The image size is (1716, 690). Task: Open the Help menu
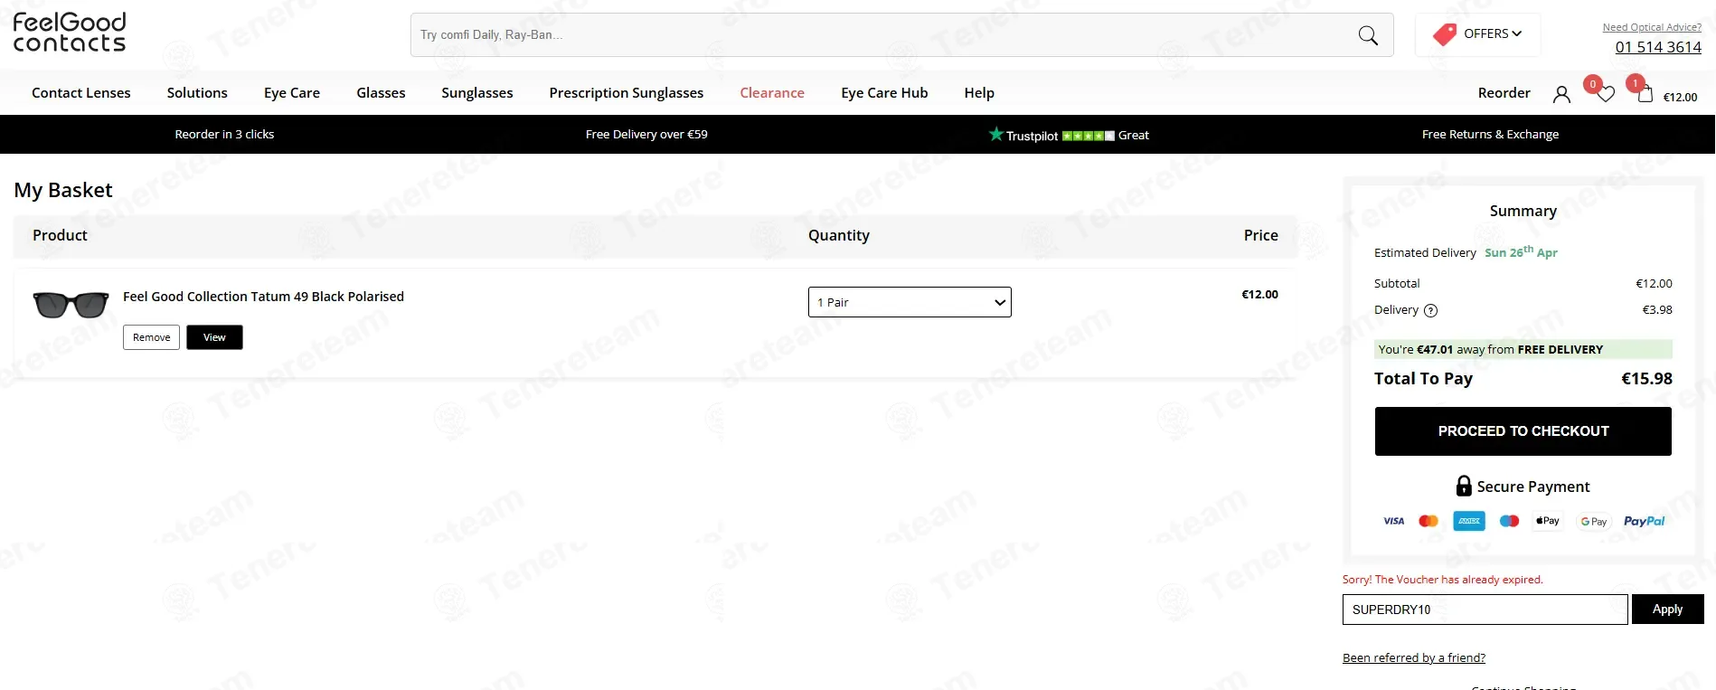(x=979, y=92)
